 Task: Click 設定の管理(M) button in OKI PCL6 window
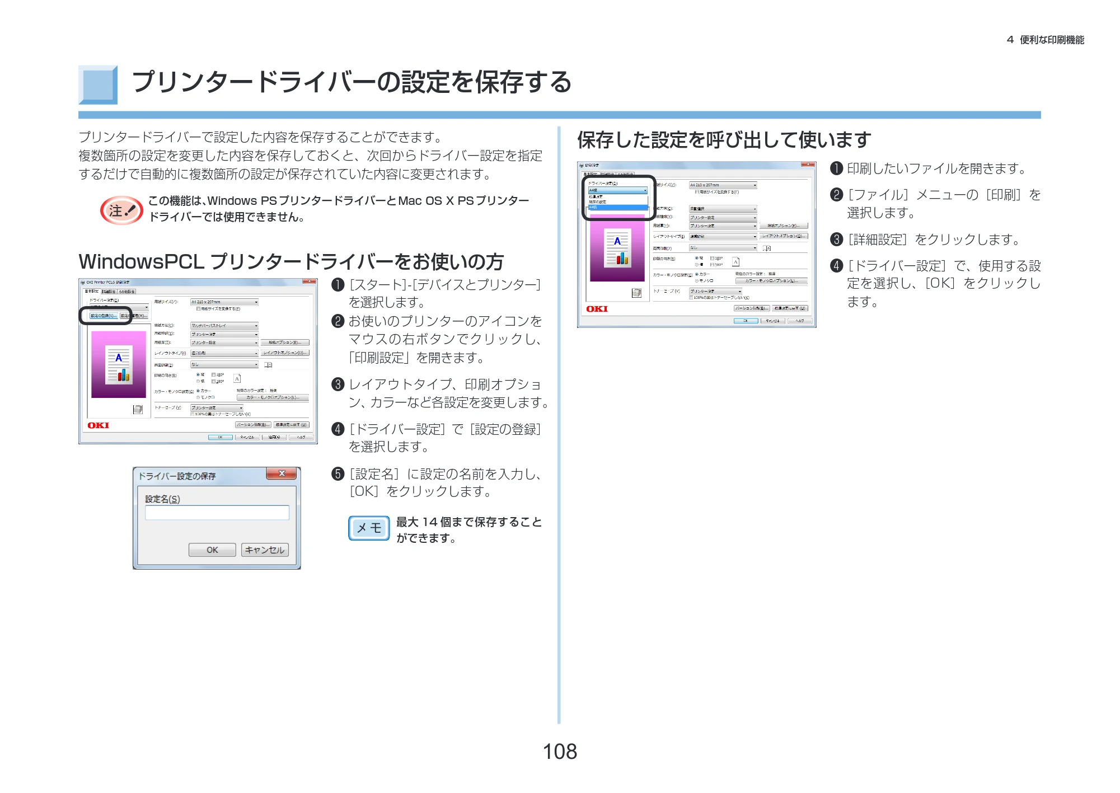(x=134, y=316)
